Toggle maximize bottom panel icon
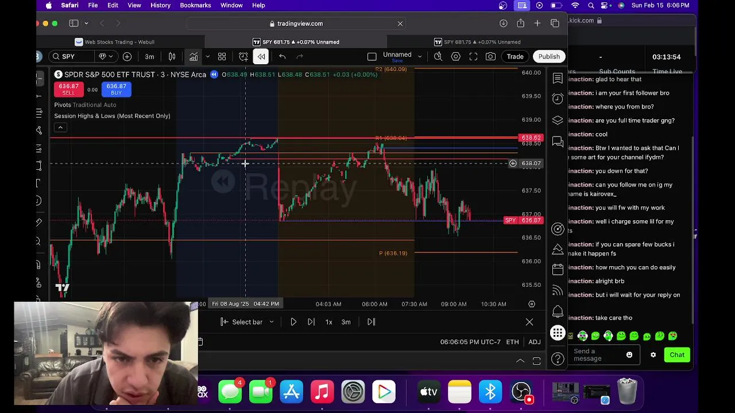The image size is (735, 413). tap(536, 361)
